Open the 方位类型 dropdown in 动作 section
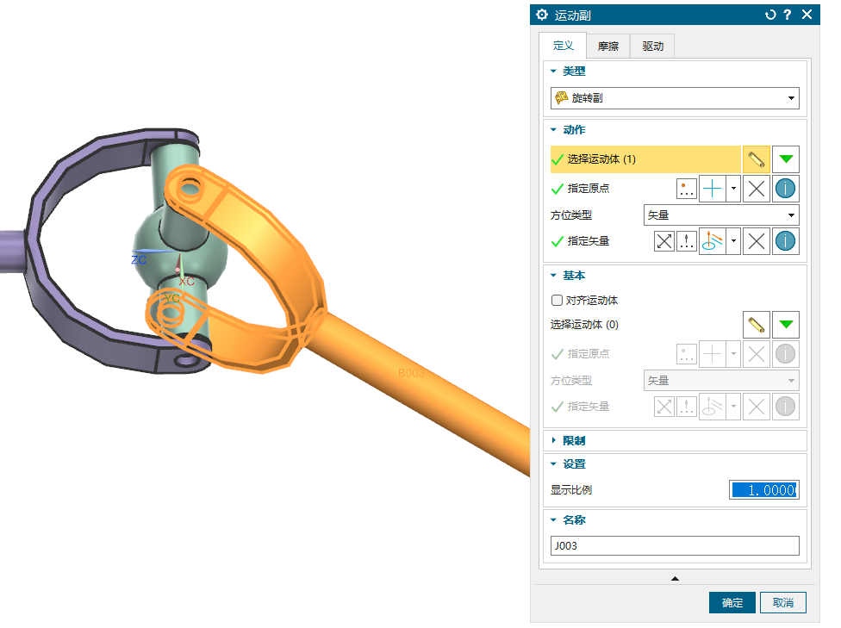Viewport: 841px width, 628px height. [x=720, y=215]
